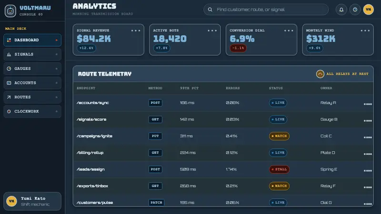Click the relay status icon beside All Relays At Rest
381x214 pixels.
tap(320, 74)
